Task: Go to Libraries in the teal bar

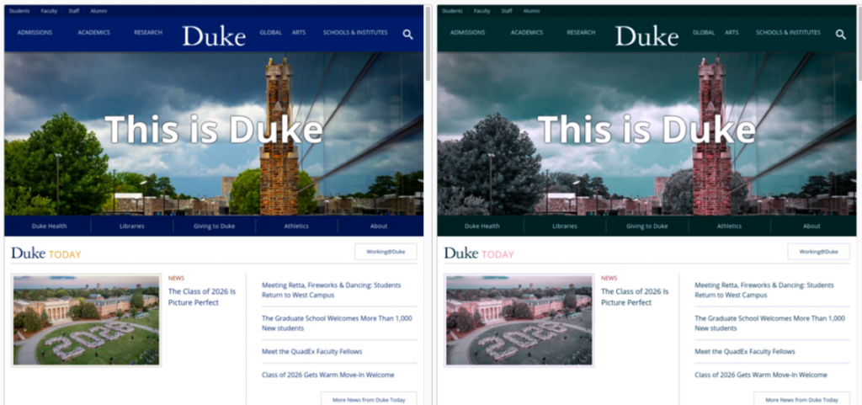Action: coord(565,226)
